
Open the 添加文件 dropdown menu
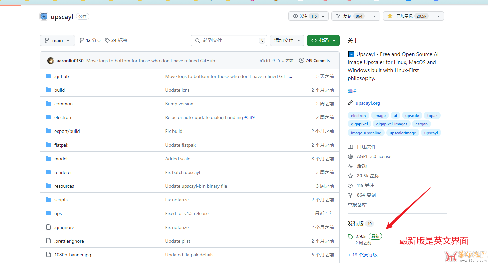pos(287,40)
